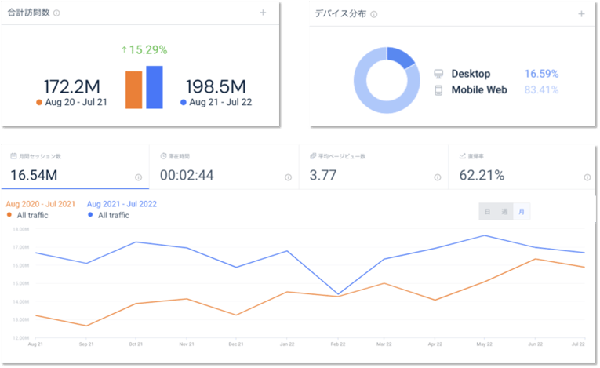
Task: Switch chart granularity to 週 (weekly)
Action: (x=504, y=211)
